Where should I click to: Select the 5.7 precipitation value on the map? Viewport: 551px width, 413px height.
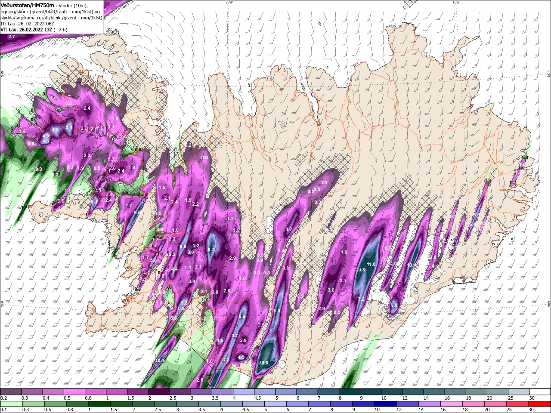[x=235, y=336]
